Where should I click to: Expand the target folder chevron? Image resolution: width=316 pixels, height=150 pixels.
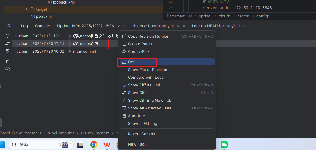27,9
